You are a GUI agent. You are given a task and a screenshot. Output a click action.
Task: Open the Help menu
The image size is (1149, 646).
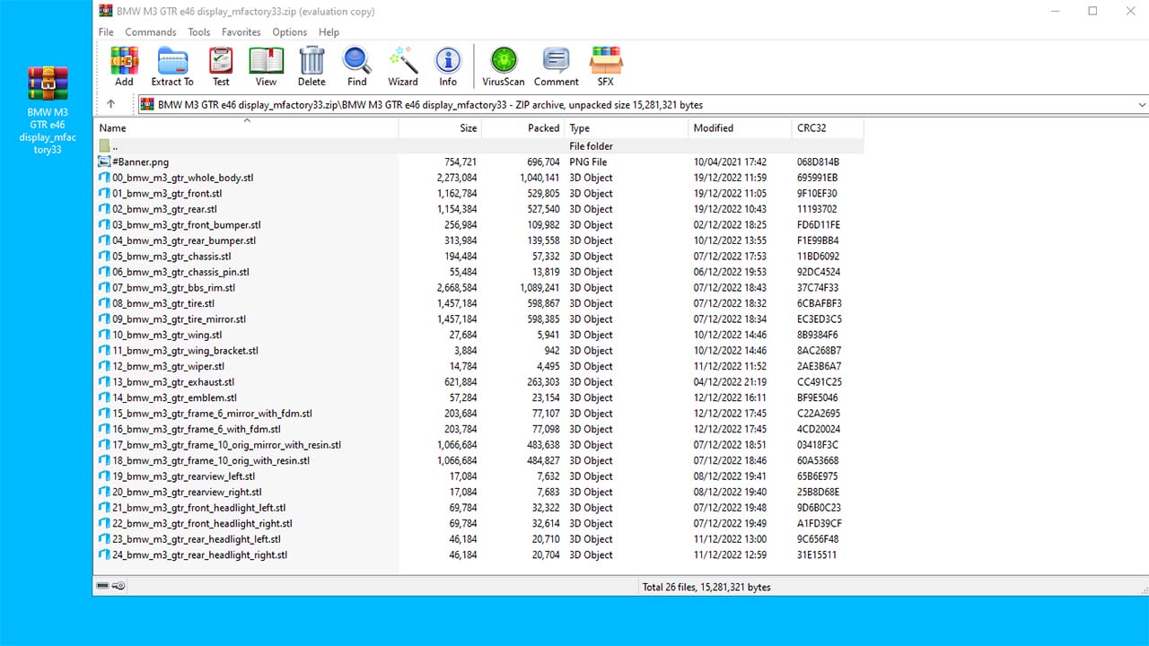(x=329, y=32)
